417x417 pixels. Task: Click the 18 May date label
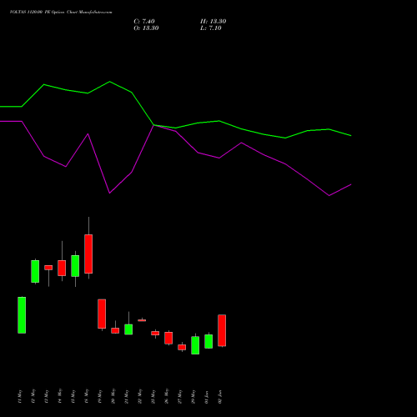coord(87,396)
